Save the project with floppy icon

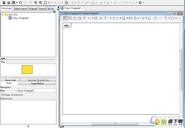pyautogui.click(x=14, y=2)
